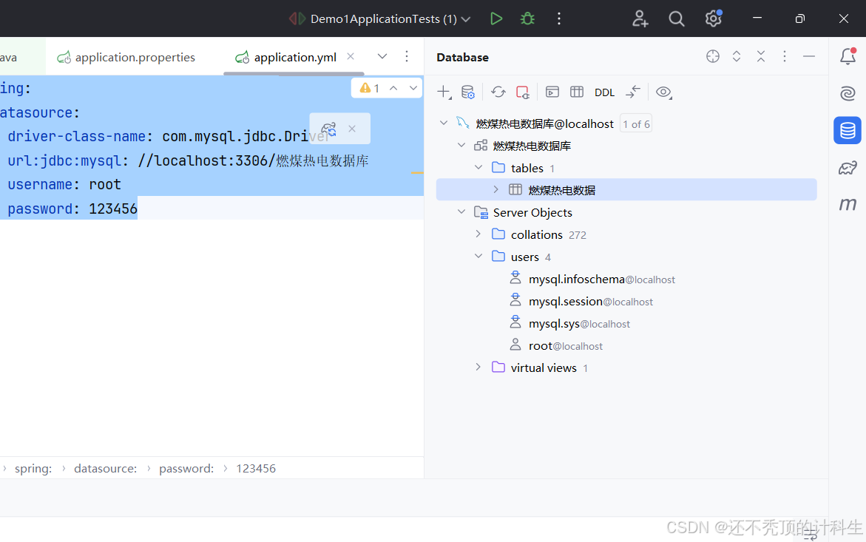Open more run actions menu in title bar
This screenshot has height=542, width=866.
coord(559,18)
